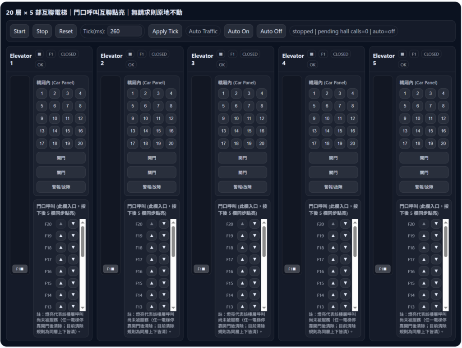Click scrollbar thumb in Elevator 3 hall list
The image size is (462, 348).
point(264,241)
